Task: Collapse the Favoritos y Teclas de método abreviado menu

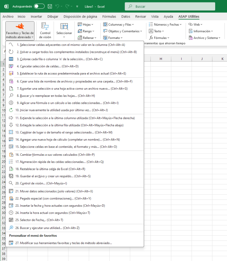Action: pos(20,31)
